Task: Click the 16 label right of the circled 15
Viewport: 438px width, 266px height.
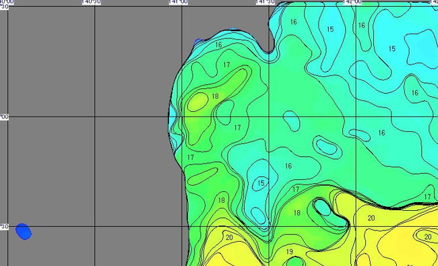Action: (x=288, y=166)
